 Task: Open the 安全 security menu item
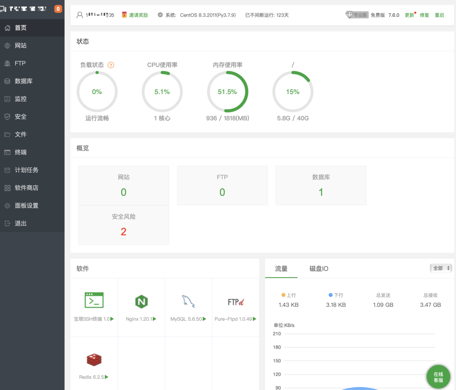pyautogui.click(x=32, y=117)
